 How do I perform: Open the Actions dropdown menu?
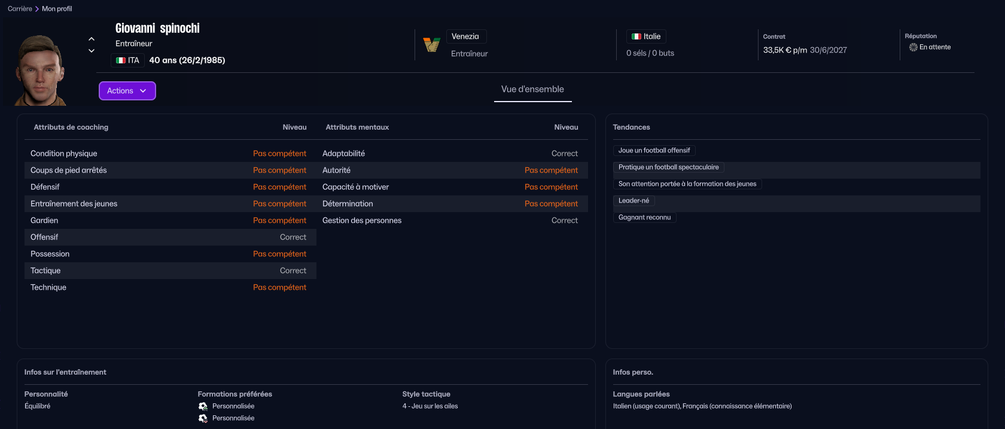[x=127, y=91]
